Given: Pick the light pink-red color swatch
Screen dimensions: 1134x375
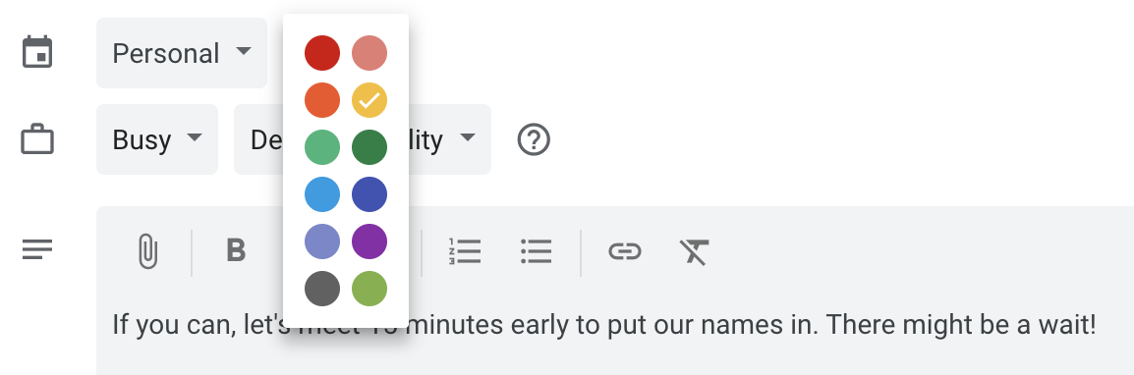Looking at the screenshot, I should tap(369, 53).
